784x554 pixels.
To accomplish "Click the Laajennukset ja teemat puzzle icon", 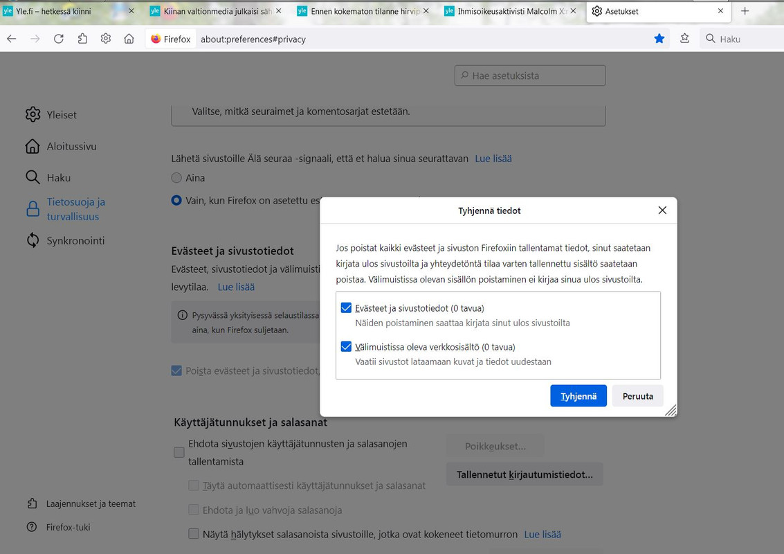I will [x=32, y=503].
